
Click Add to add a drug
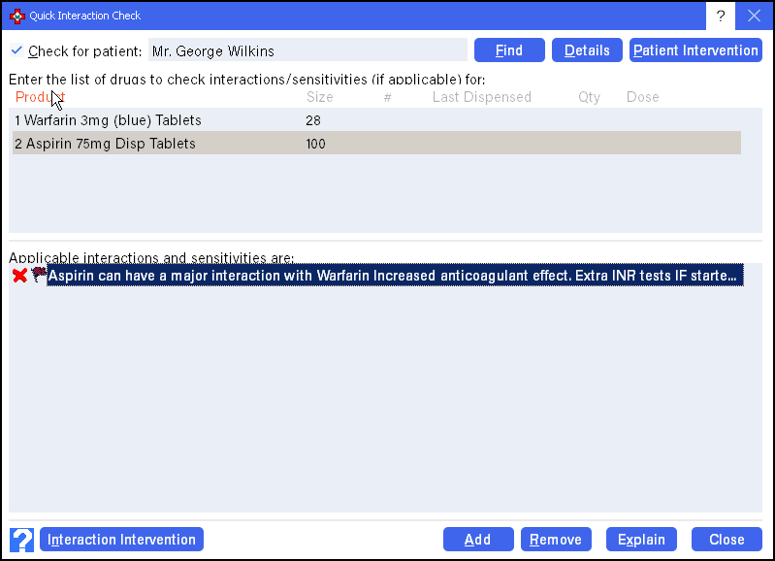[477, 540]
